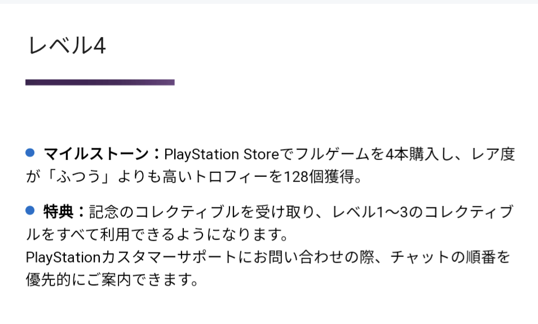Image resolution: width=538 pixels, height=324 pixels.
Task: Click the 「ふつう」 quoted word
Action: point(79,177)
